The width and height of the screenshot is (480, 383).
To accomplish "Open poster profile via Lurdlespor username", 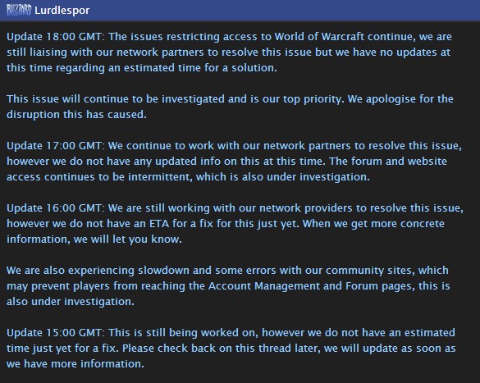I will 62,11.
